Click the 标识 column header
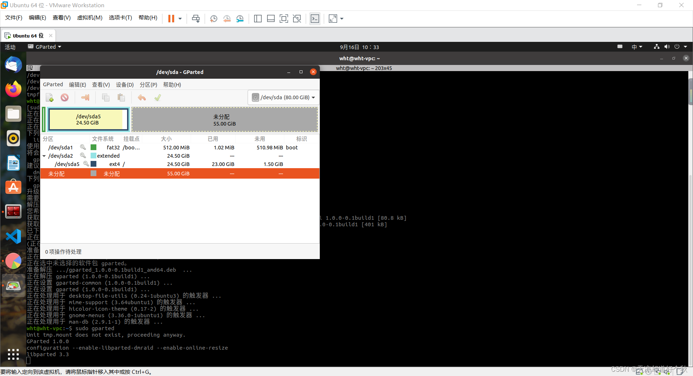This screenshot has width=693, height=376. click(x=302, y=139)
